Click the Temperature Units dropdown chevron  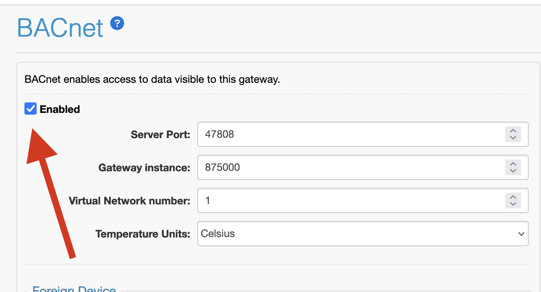[521, 234]
